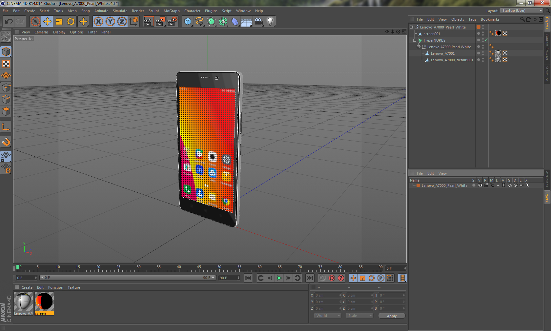Click frame 45 on the timeline ruler
This screenshot has height=331, width=551.
[199, 268]
